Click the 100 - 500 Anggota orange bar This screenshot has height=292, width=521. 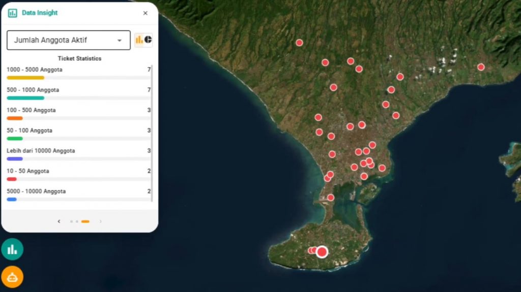tap(15, 118)
